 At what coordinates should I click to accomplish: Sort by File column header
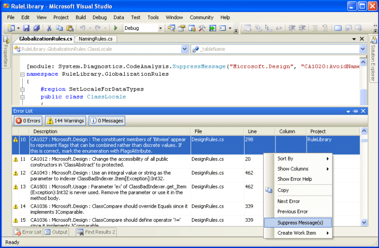click(x=217, y=131)
